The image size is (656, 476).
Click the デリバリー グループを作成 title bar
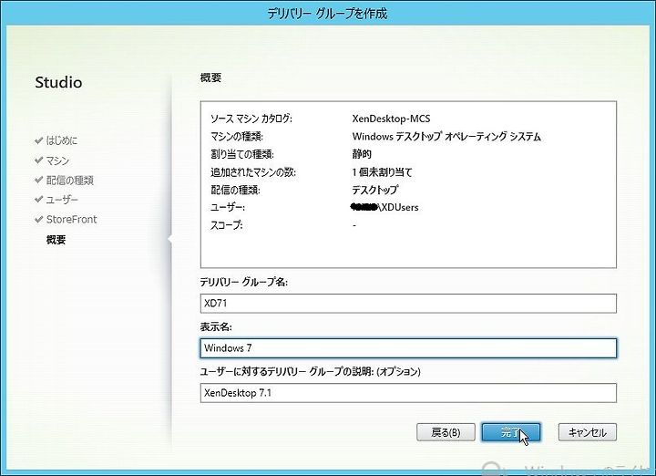tap(328, 14)
